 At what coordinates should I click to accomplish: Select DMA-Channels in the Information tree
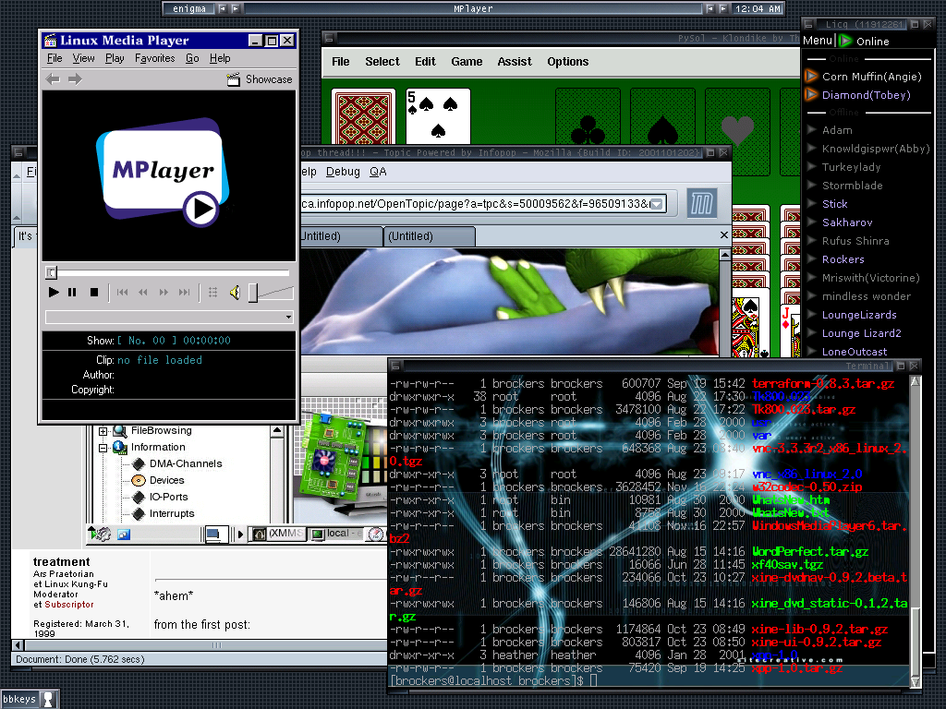pos(185,463)
